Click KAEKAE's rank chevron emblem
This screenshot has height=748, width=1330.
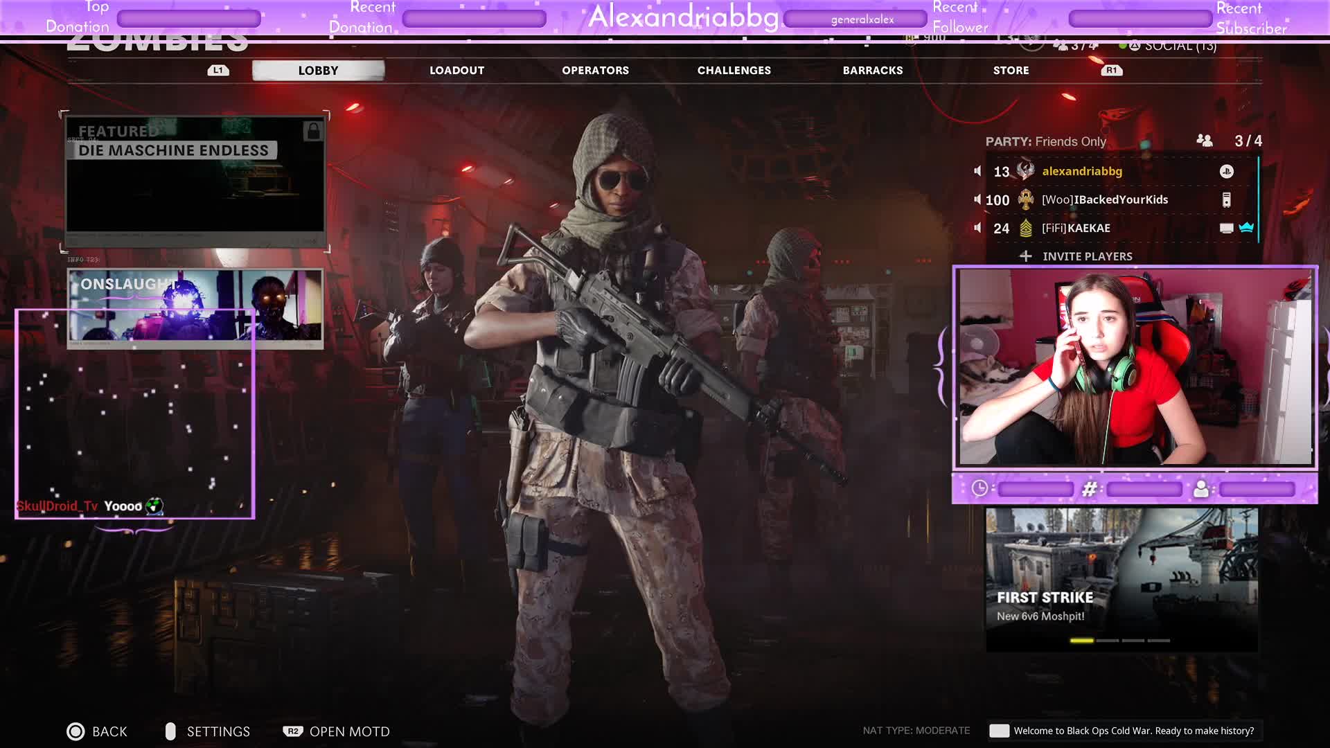point(1026,228)
